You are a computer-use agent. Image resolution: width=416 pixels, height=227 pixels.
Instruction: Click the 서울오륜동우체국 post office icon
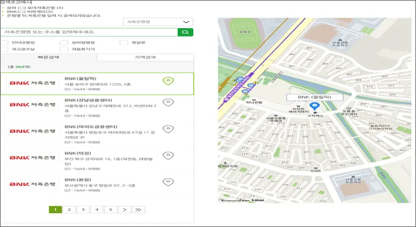pos(276,115)
